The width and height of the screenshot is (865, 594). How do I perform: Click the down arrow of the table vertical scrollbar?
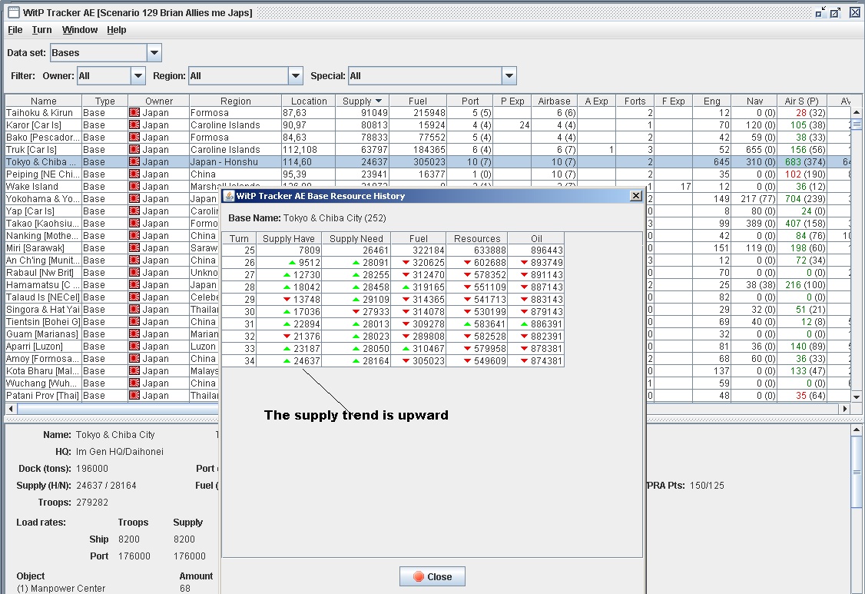(x=857, y=397)
